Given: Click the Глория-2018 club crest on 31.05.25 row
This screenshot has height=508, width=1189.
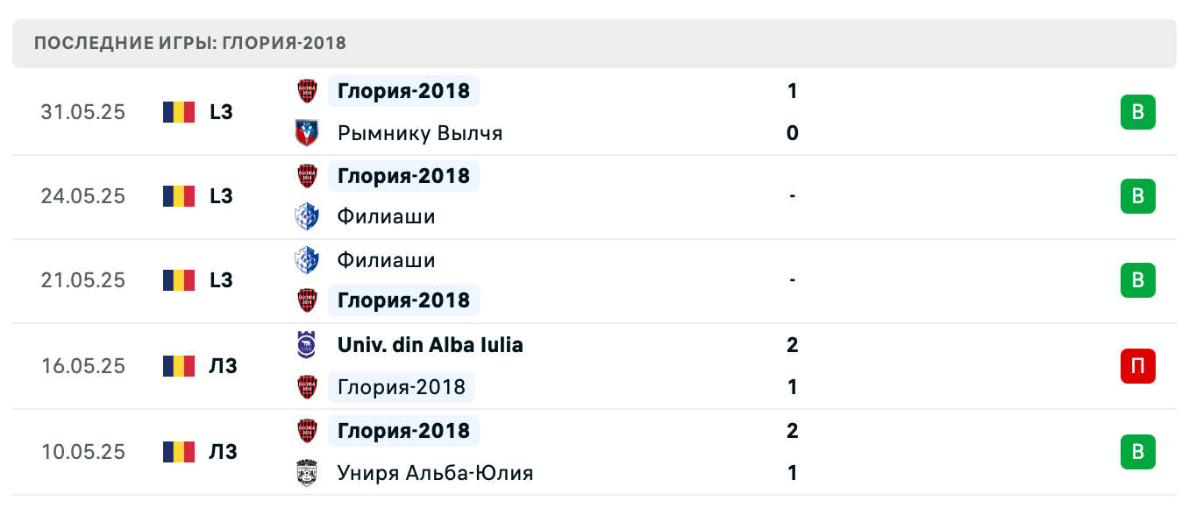Looking at the screenshot, I should (306, 91).
